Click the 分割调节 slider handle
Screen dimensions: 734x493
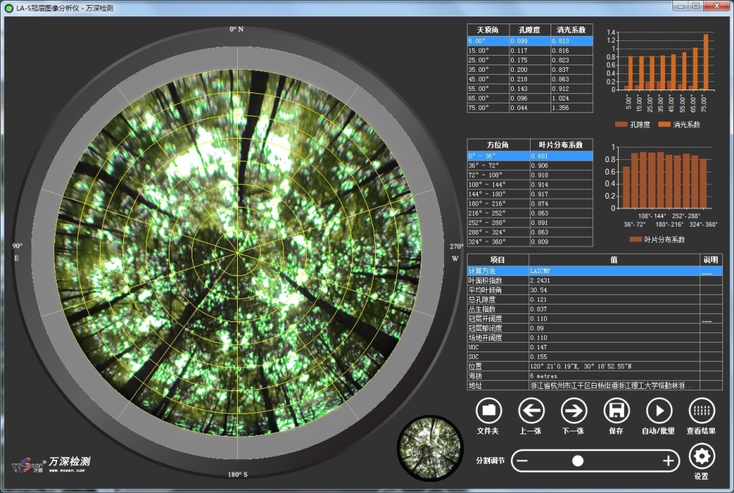578,461
